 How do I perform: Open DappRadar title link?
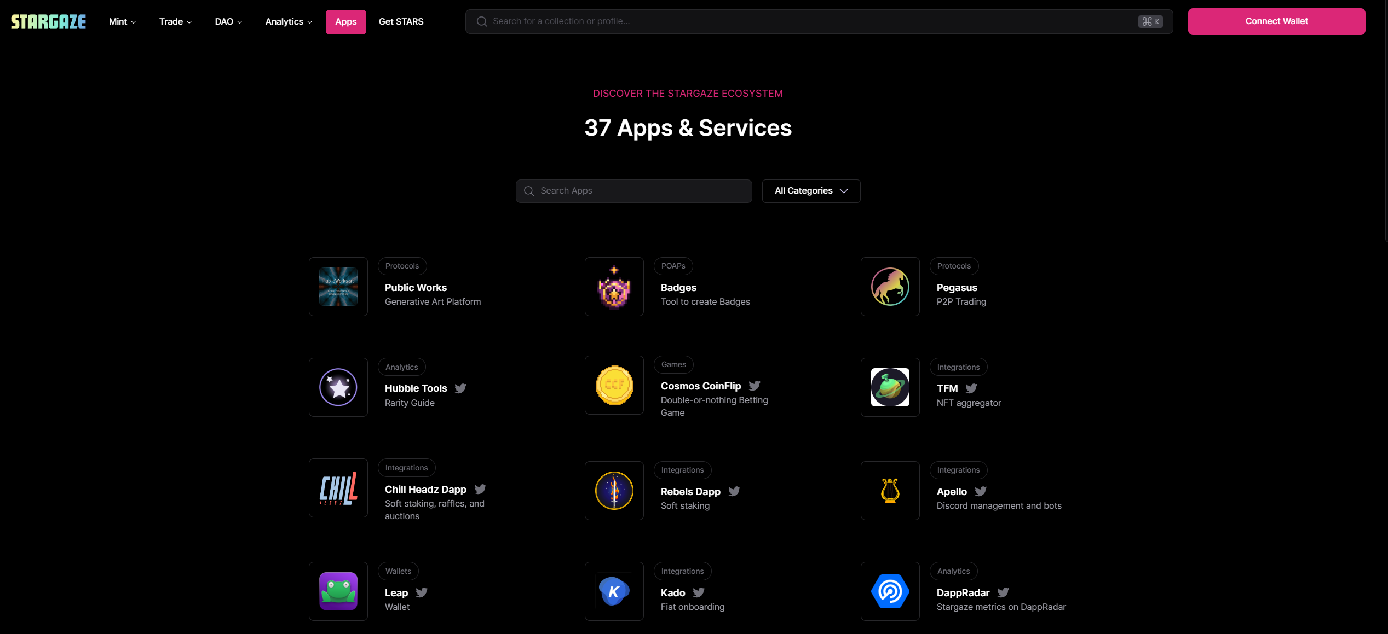click(x=963, y=593)
